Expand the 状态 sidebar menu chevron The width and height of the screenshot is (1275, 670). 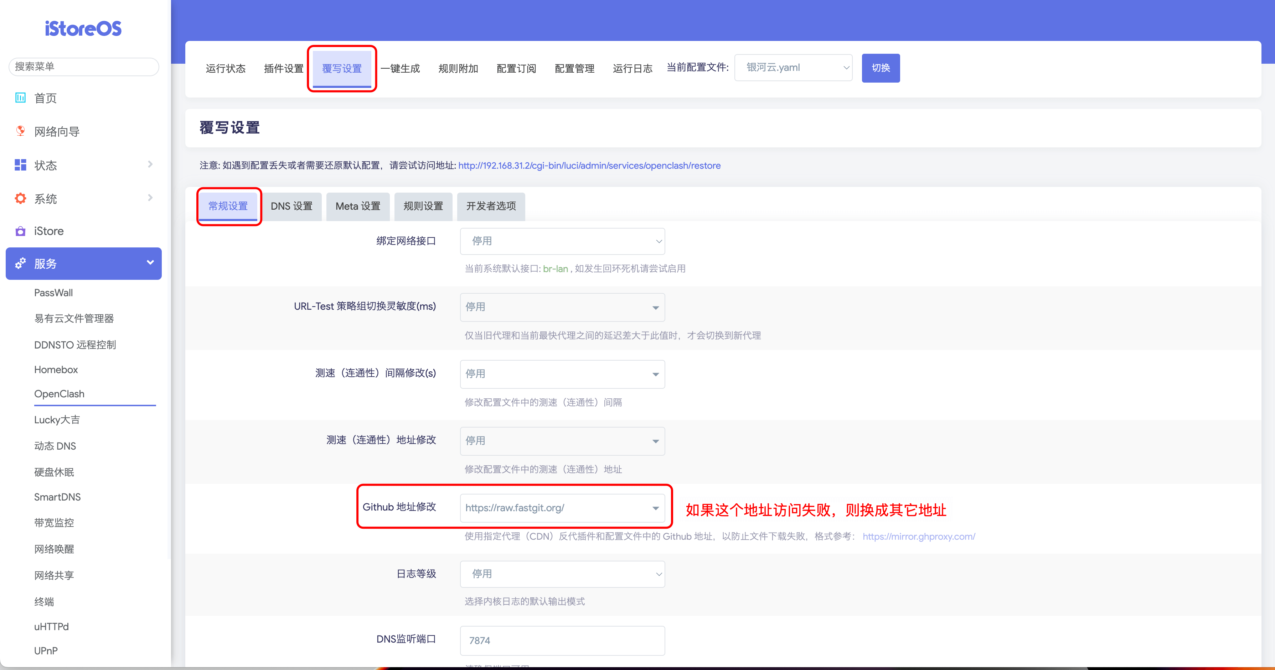click(x=150, y=164)
